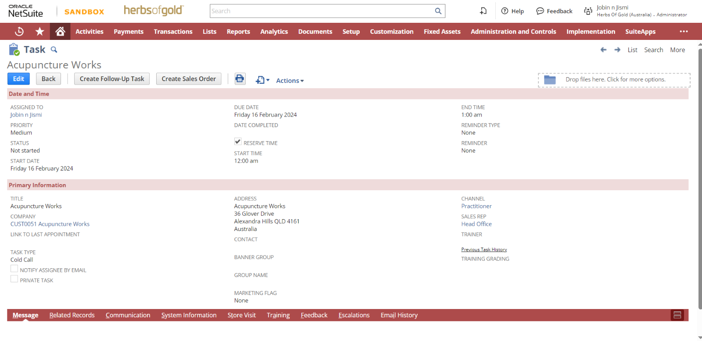Open the CUST0051 Acupuncture Works company link
Image resolution: width=702 pixels, height=341 pixels.
coord(50,224)
